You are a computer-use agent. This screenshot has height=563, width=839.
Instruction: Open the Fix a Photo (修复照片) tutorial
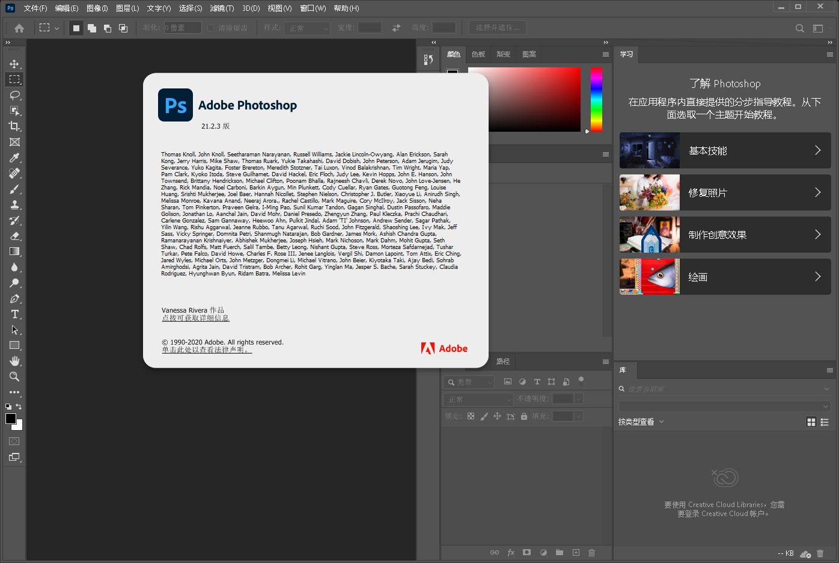pyautogui.click(x=725, y=192)
